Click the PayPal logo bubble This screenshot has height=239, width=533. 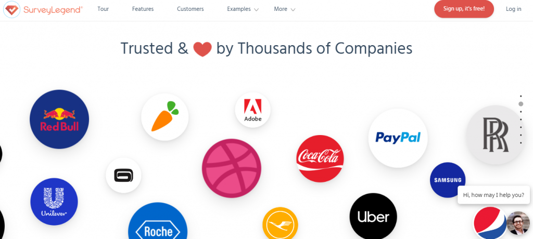(x=398, y=138)
